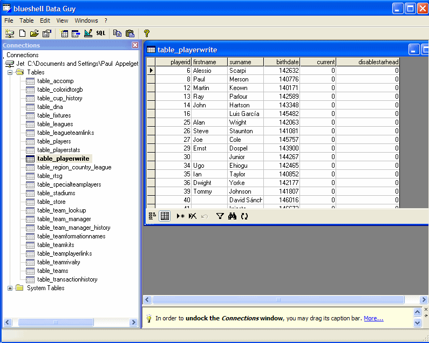Expand the System Tables node
The width and height of the screenshot is (429, 343).
pyautogui.click(x=10, y=288)
